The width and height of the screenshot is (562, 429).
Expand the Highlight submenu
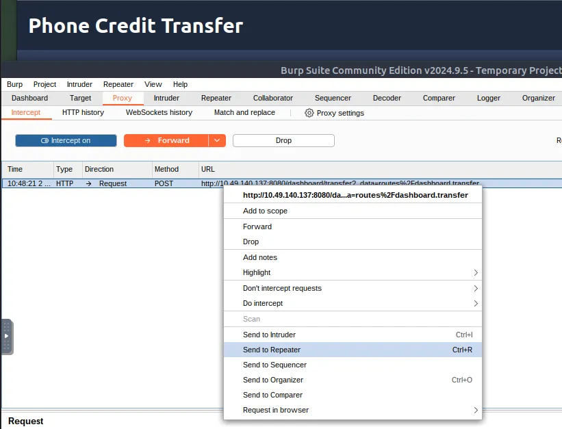[x=475, y=272]
